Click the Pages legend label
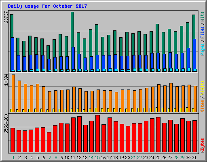 [203, 49]
